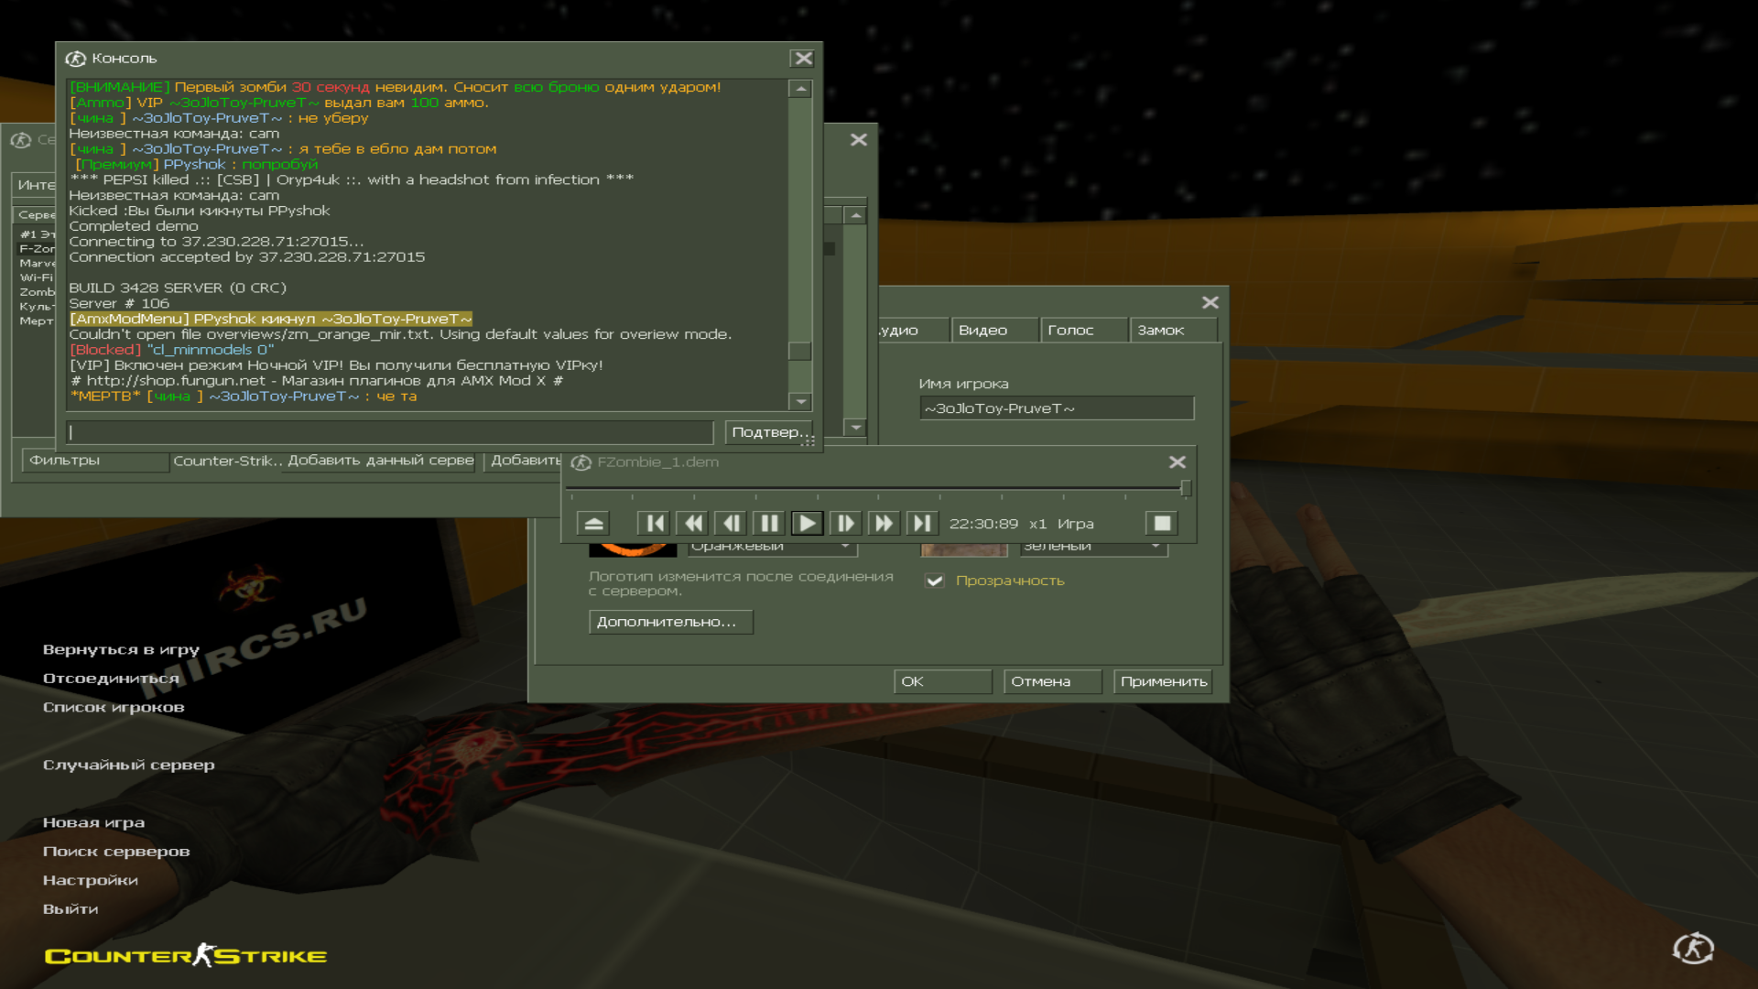1758x989 pixels.
Task: Click the highlighted AmxModMenu console line
Action: 271,319
